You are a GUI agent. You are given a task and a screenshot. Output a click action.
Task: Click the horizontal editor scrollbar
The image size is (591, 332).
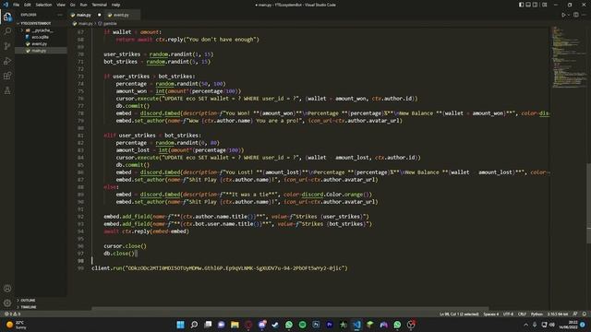pos(290,309)
